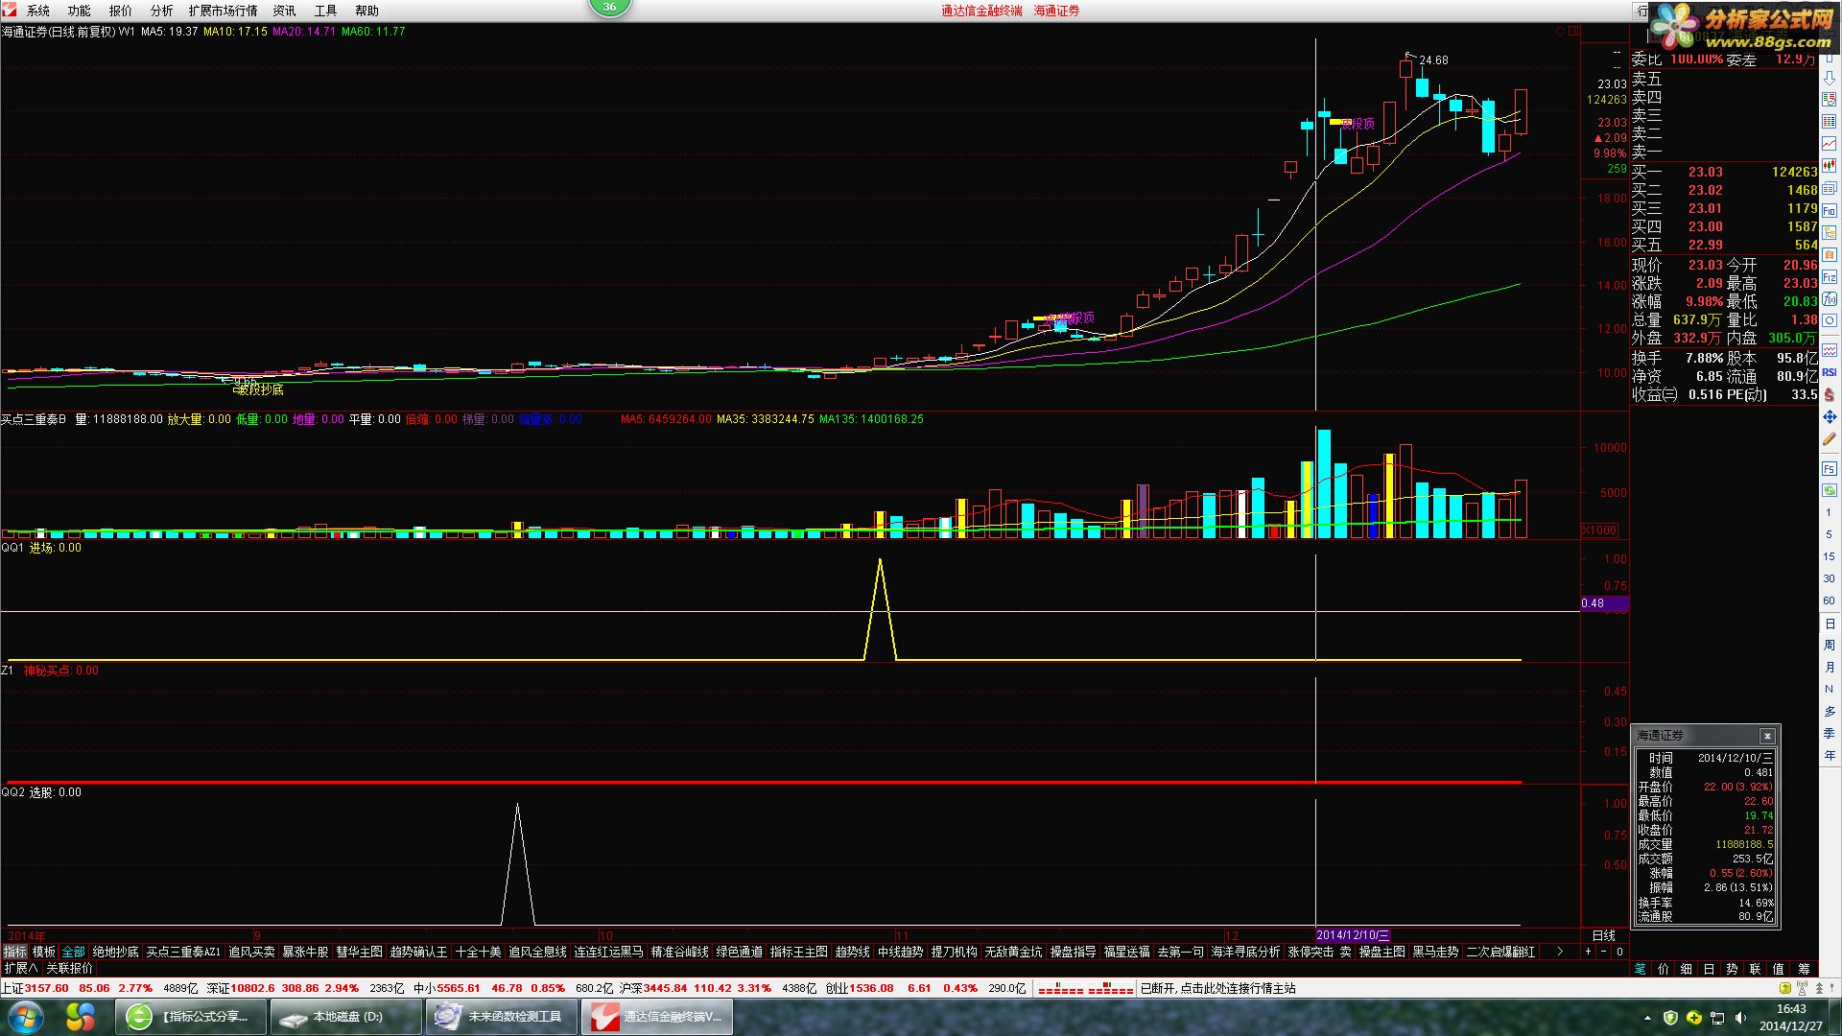Select 1-minute period in sidebar
This screenshot has width=1842, height=1036.
[1830, 512]
